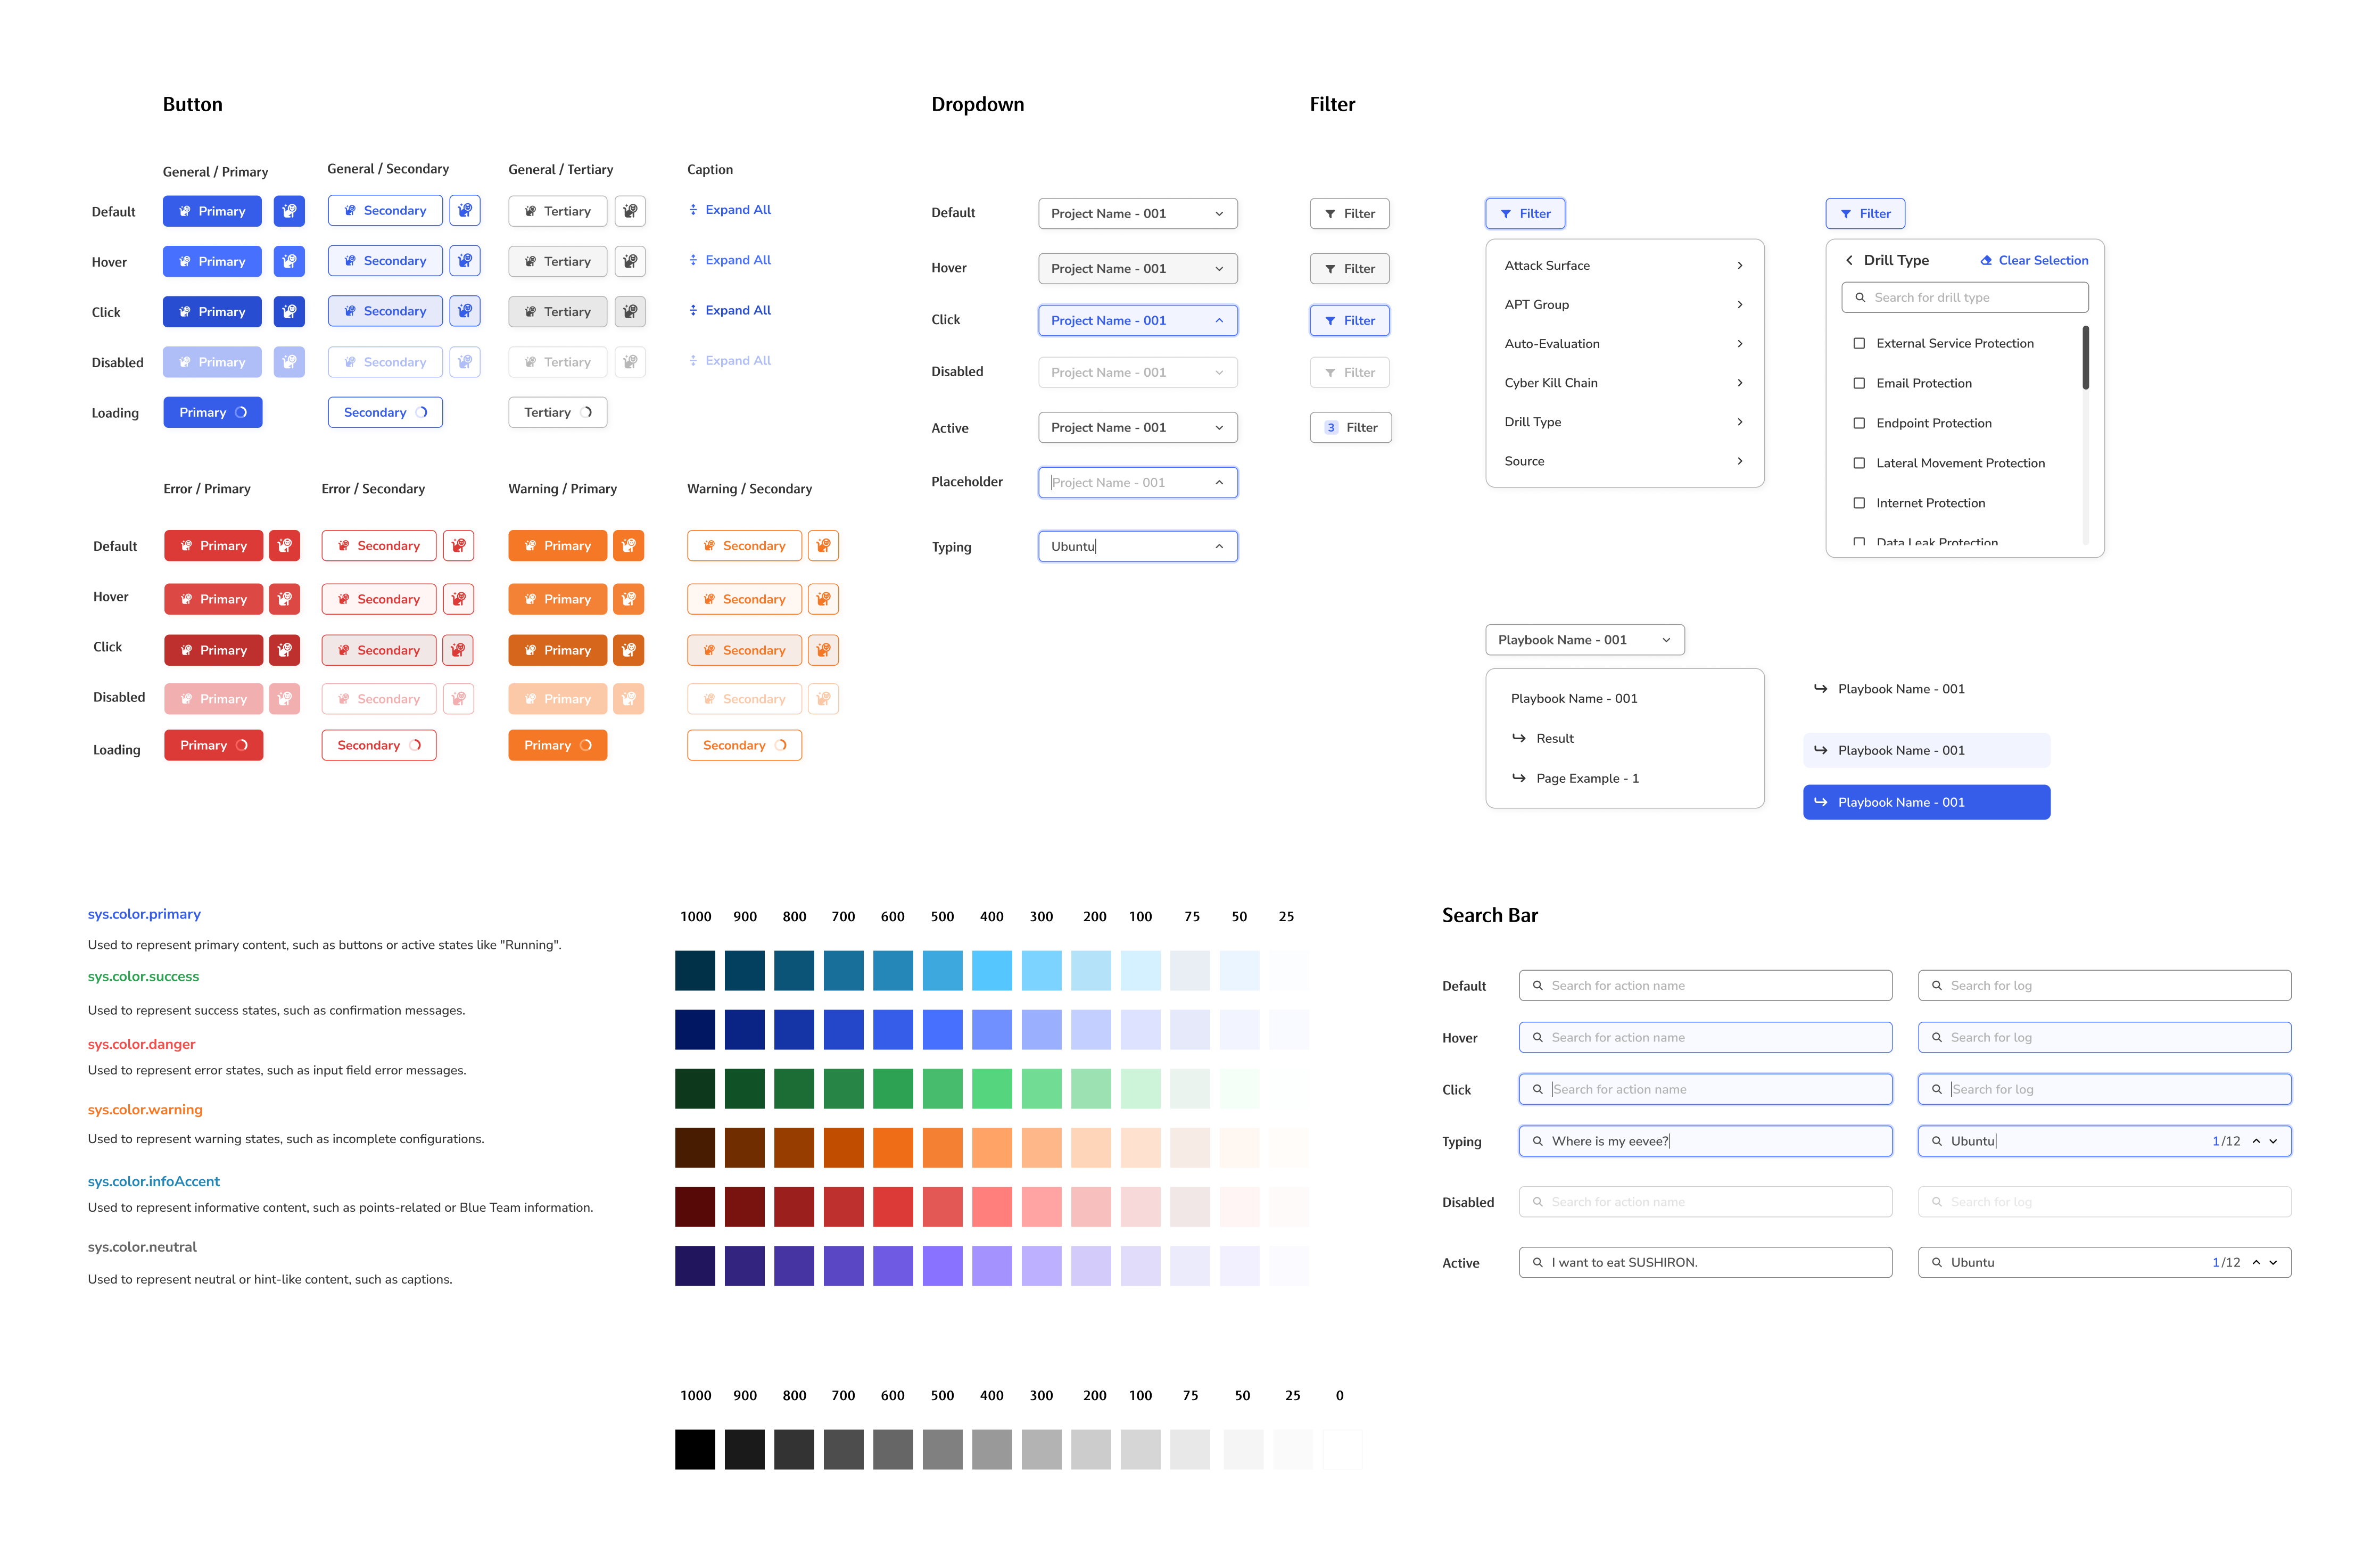This screenshot has width=2380, height=1564.
Task: Check Email Protection checkbox
Action: pos(1859,383)
